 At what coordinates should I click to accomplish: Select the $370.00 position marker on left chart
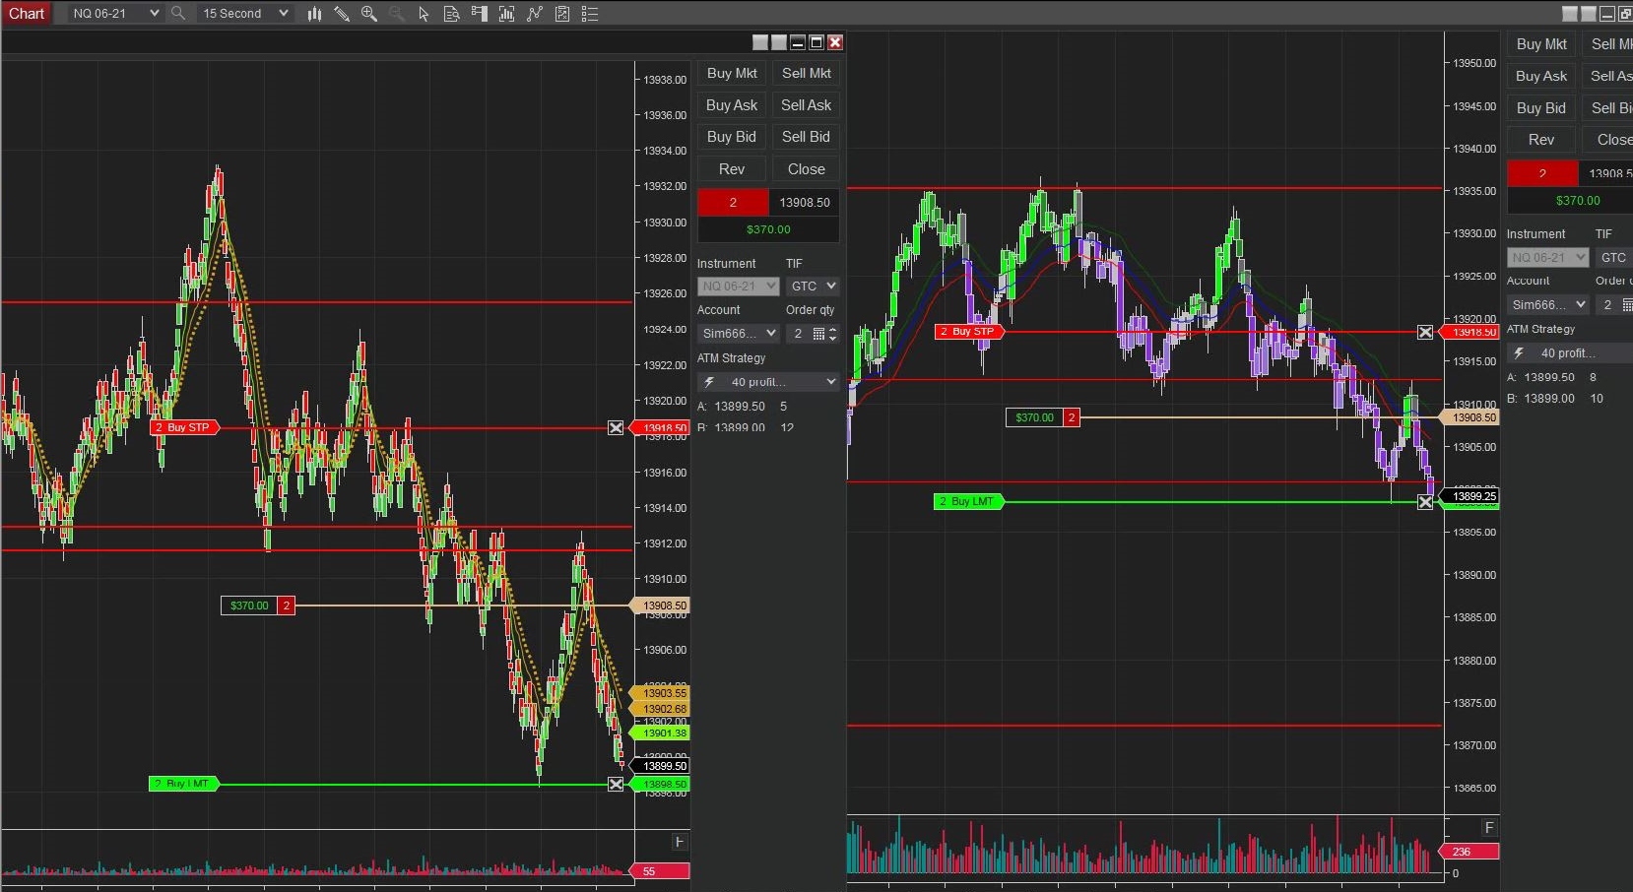[x=258, y=606]
